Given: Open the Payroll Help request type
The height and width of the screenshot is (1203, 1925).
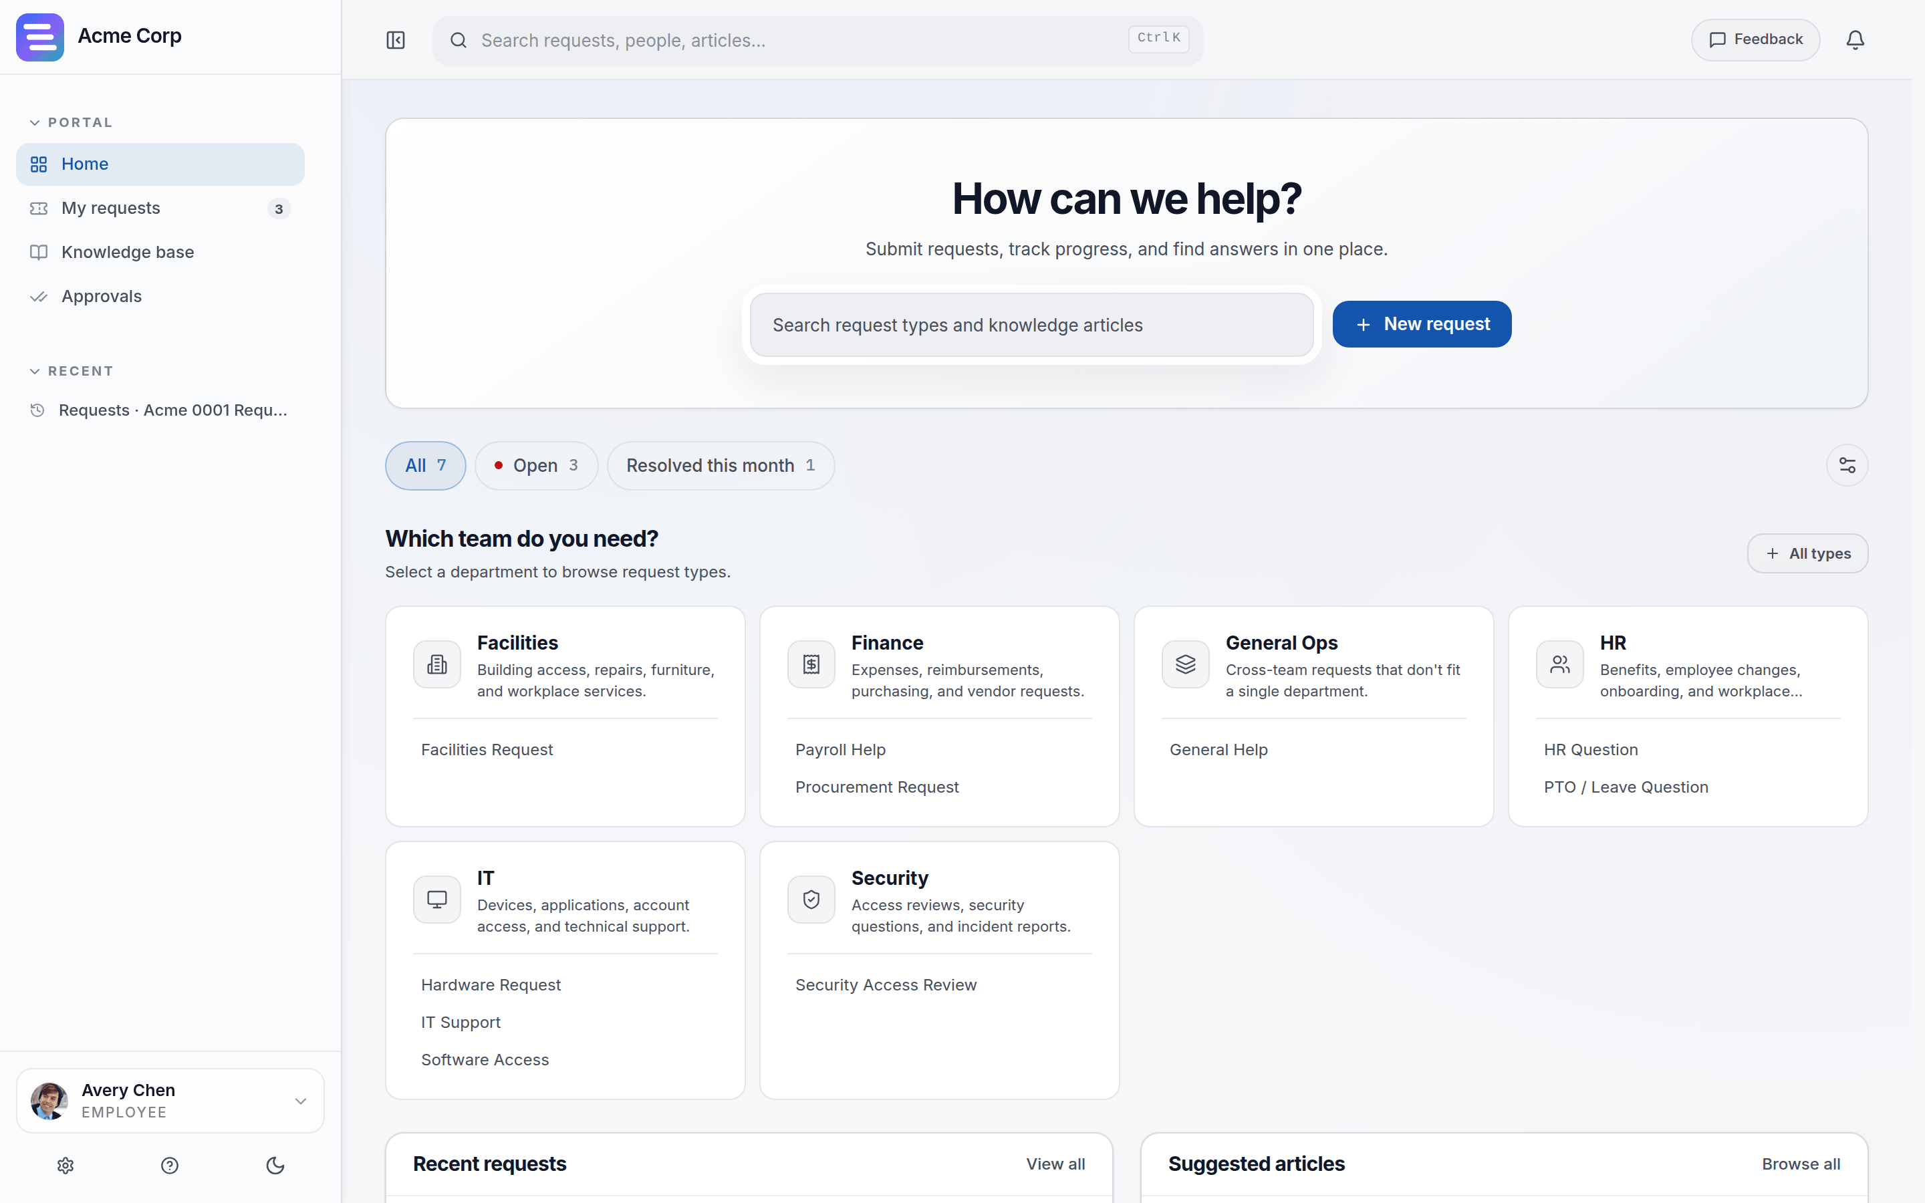Looking at the screenshot, I should click(840, 749).
